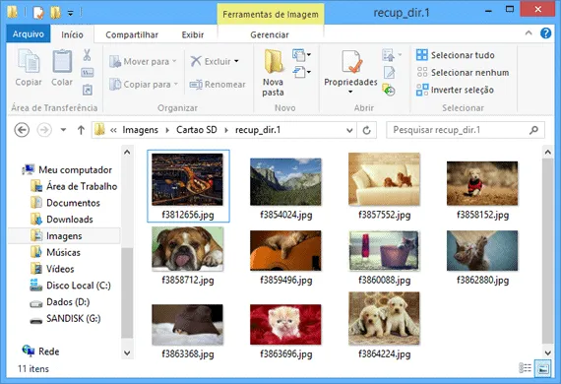561x384 pixels.
Task: Open Área de Trabalho in navigation pane
Action: tap(74, 186)
